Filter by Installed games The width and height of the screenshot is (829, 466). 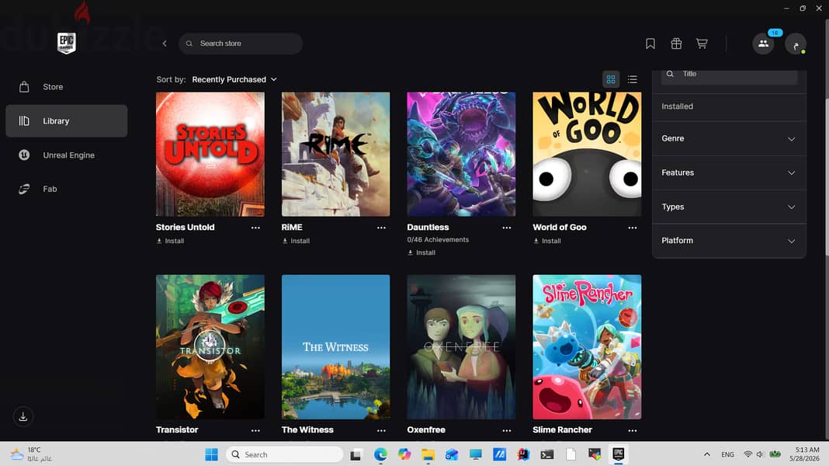(x=729, y=106)
